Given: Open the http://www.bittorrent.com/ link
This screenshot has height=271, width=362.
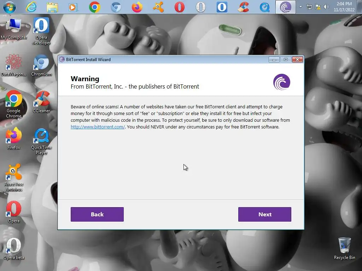Looking at the screenshot, I should (x=98, y=127).
